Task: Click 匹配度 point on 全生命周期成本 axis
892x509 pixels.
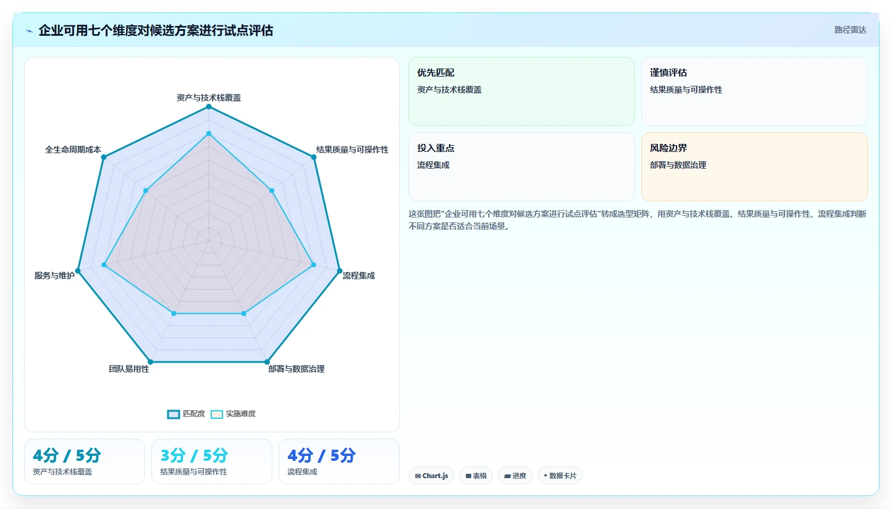Action: tap(104, 158)
